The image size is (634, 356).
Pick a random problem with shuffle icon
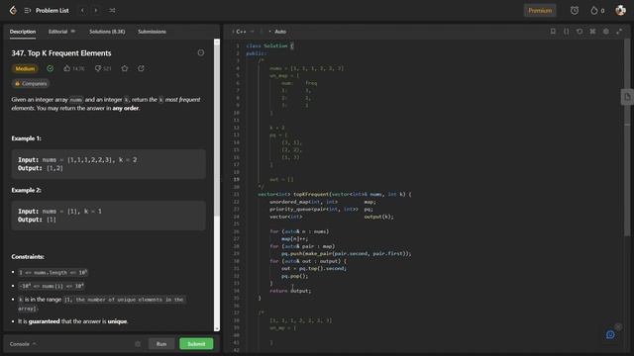tap(112, 11)
